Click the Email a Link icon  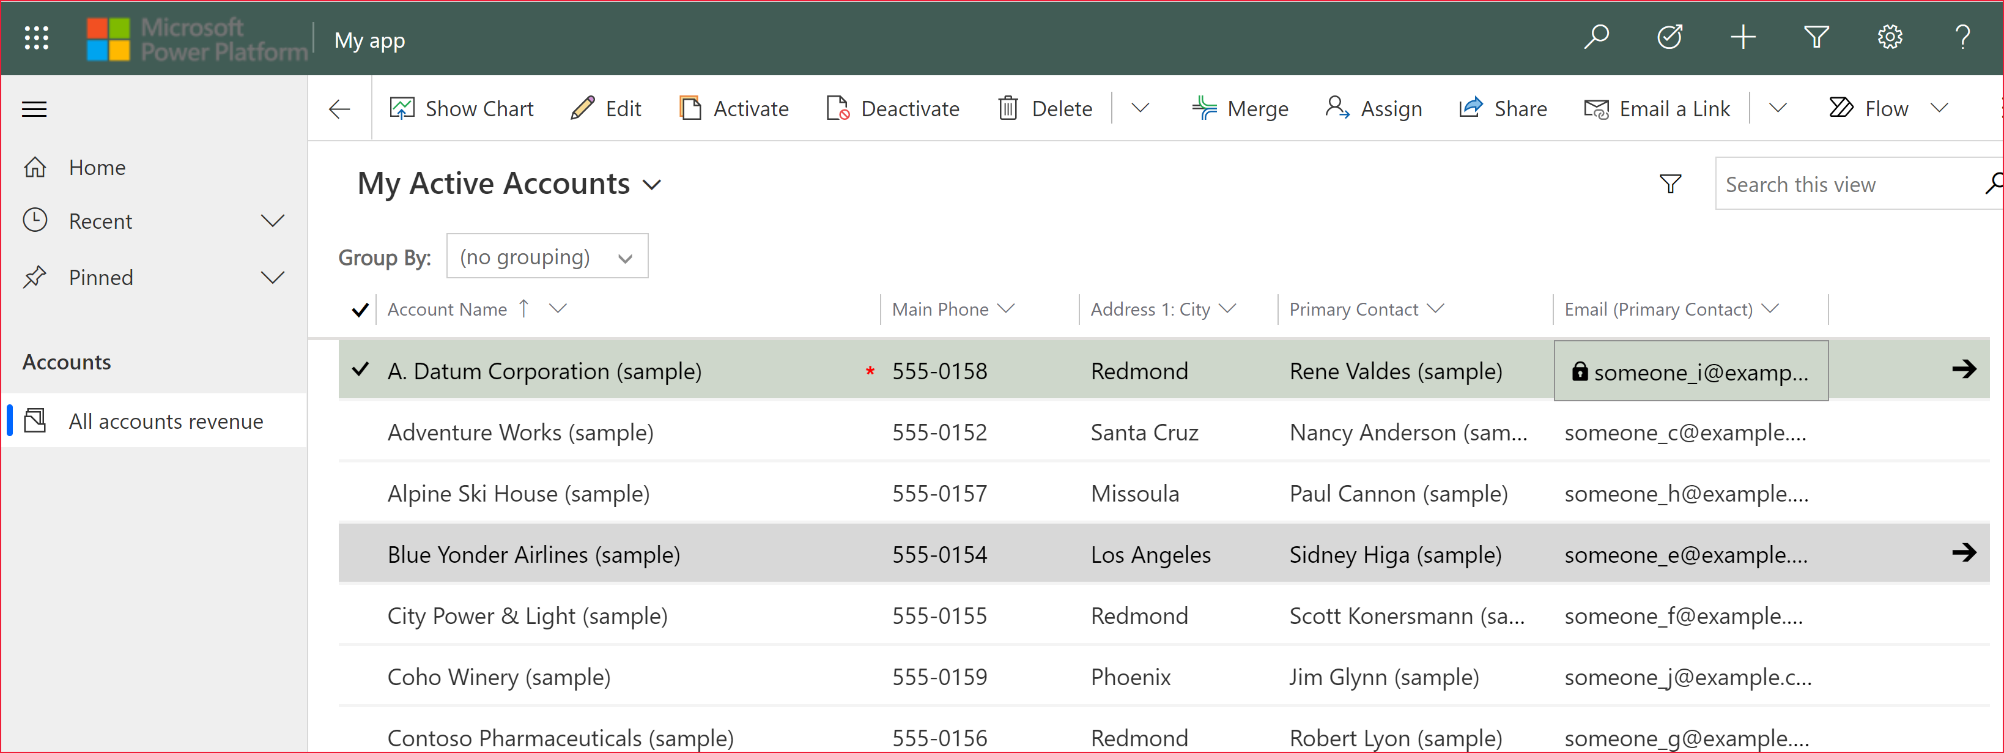pyautogui.click(x=1595, y=109)
